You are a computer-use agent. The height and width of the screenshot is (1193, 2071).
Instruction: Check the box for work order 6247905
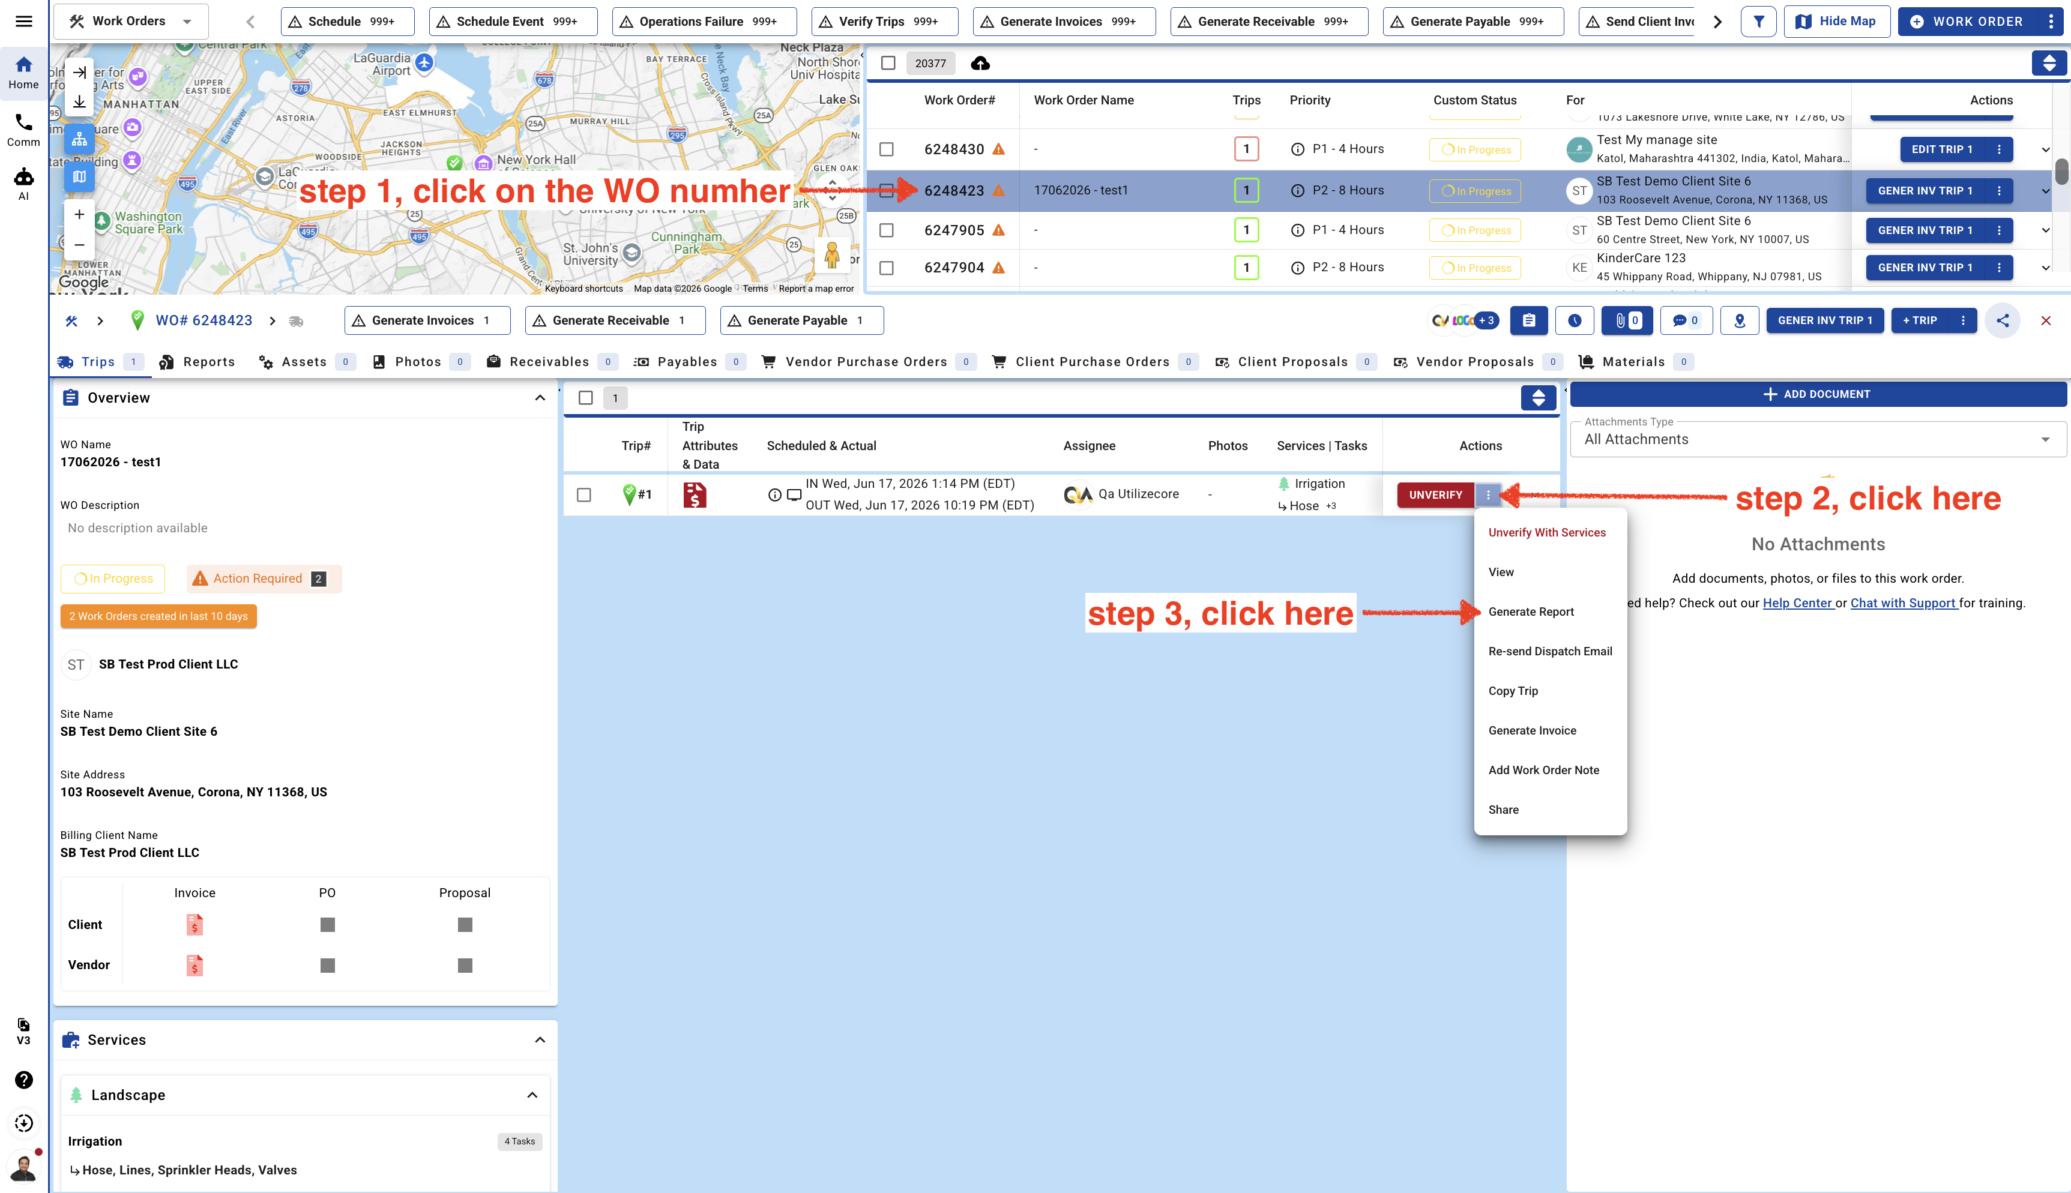886,230
